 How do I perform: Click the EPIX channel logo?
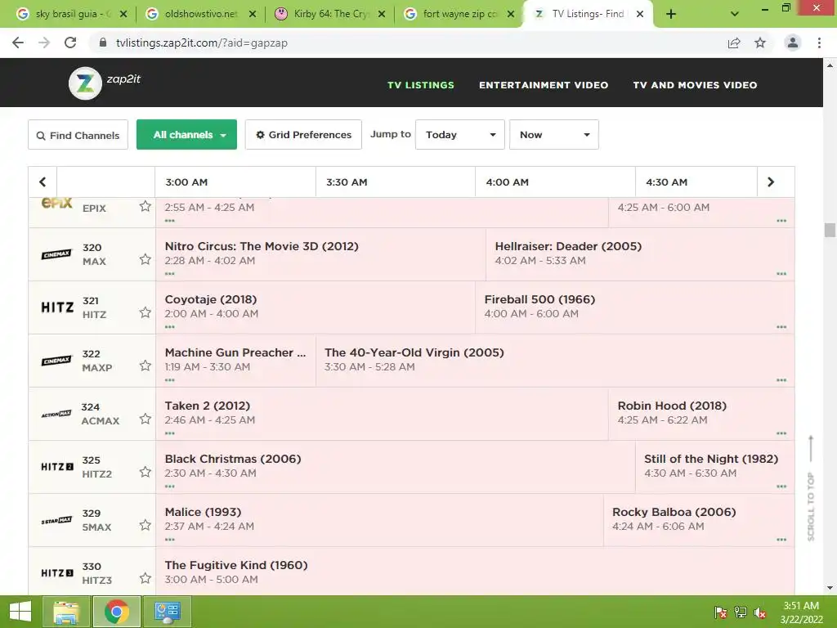coord(56,203)
